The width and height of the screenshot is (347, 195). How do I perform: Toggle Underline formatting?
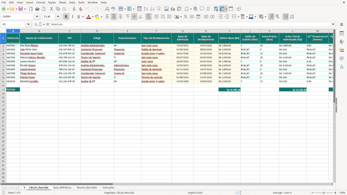[x=78, y=17]
